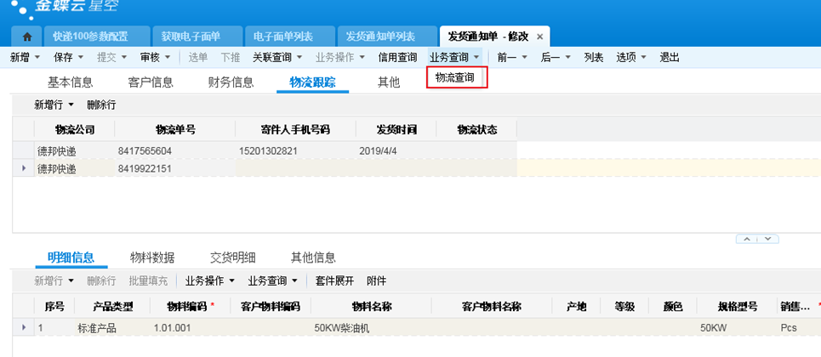The height and width of the screenshot is (357, 821).
Task: Click the collapse splitter arrows above detail panel
Action: pos(756,240)
